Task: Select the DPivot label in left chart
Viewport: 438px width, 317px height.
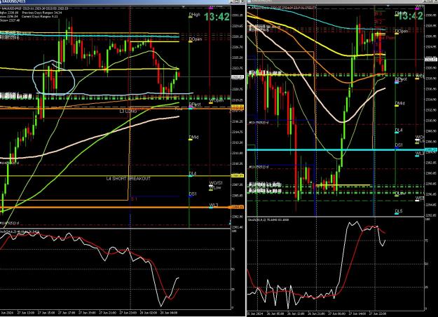Action: (x=195, y=104)
